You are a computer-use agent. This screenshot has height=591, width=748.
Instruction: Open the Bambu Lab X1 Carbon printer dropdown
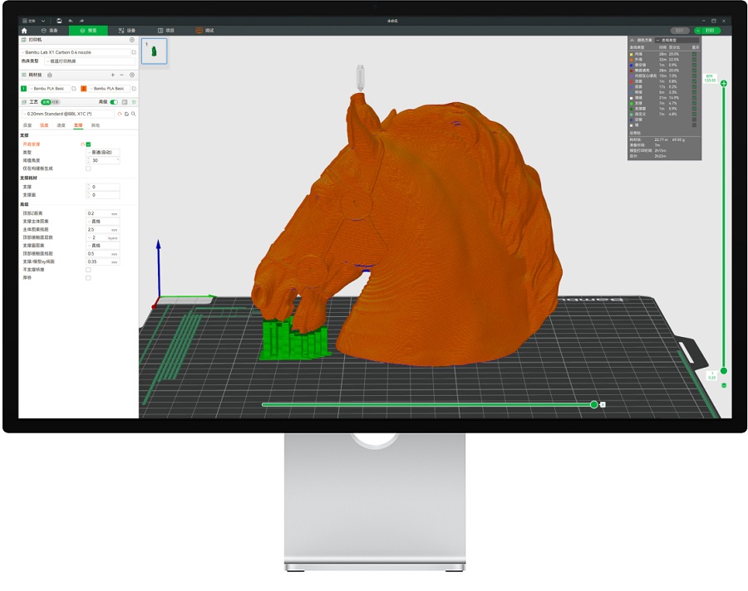[x=76, y=52]
